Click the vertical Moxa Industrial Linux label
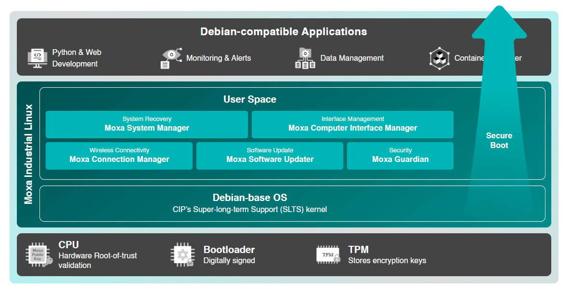 coord(29,154)
